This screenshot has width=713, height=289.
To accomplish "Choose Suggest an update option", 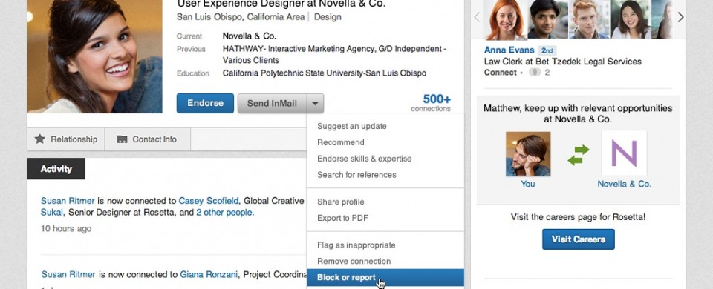I will (x=351, y=126).
